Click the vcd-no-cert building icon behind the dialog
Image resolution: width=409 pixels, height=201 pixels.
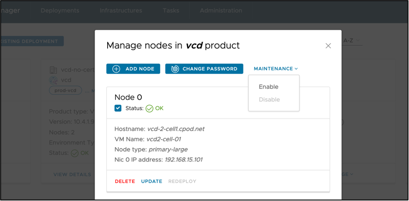click(x=53, y=70)
